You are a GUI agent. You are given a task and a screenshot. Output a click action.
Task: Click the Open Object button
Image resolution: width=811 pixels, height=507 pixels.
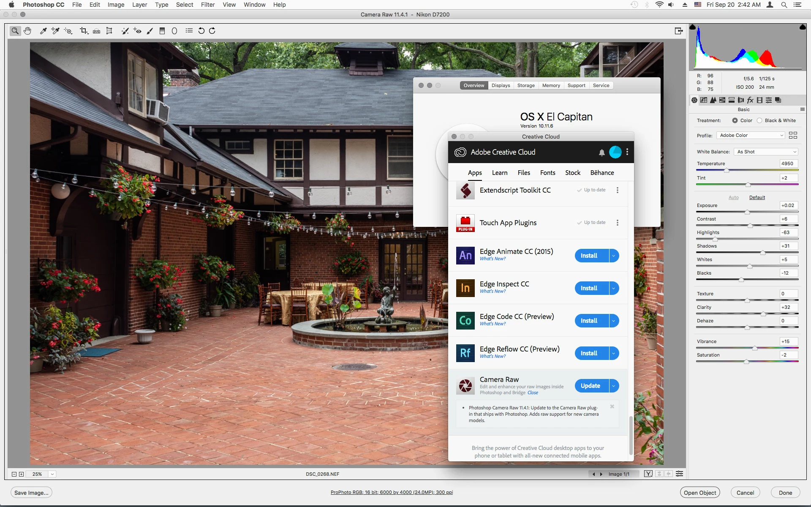click(699, 493)
